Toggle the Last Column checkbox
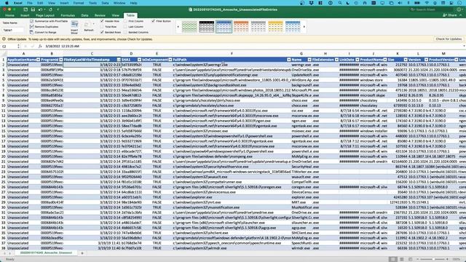The image size is (466, 262). (125, 27)
